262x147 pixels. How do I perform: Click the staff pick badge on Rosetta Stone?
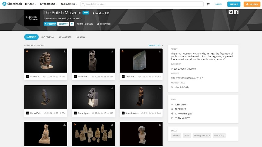click(x=122, y=51)
